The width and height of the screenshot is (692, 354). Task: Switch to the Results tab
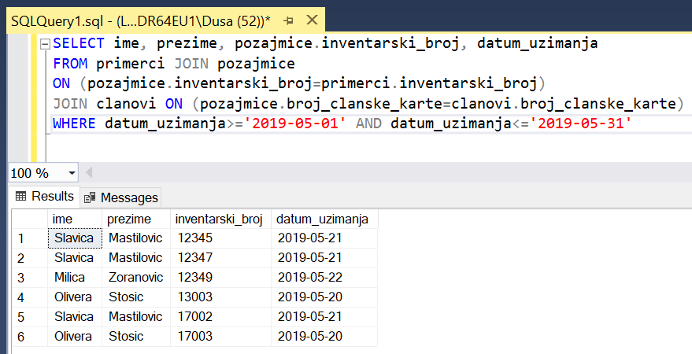click(x=45, y=197)
